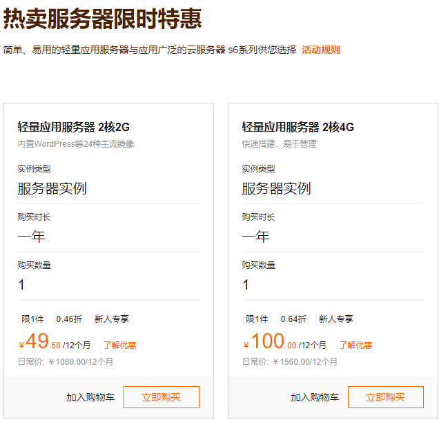Click 限1件 tag on 2核2G card
Viewport: 448px width, 422px height.
point(32,319)
